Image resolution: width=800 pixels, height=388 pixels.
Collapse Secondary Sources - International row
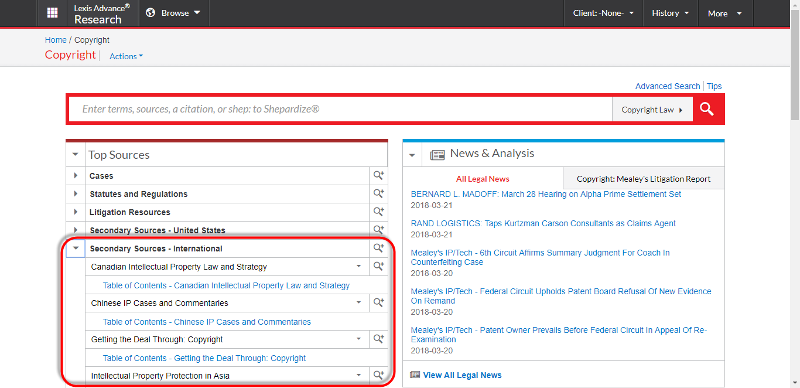click(x=76, y=249)
